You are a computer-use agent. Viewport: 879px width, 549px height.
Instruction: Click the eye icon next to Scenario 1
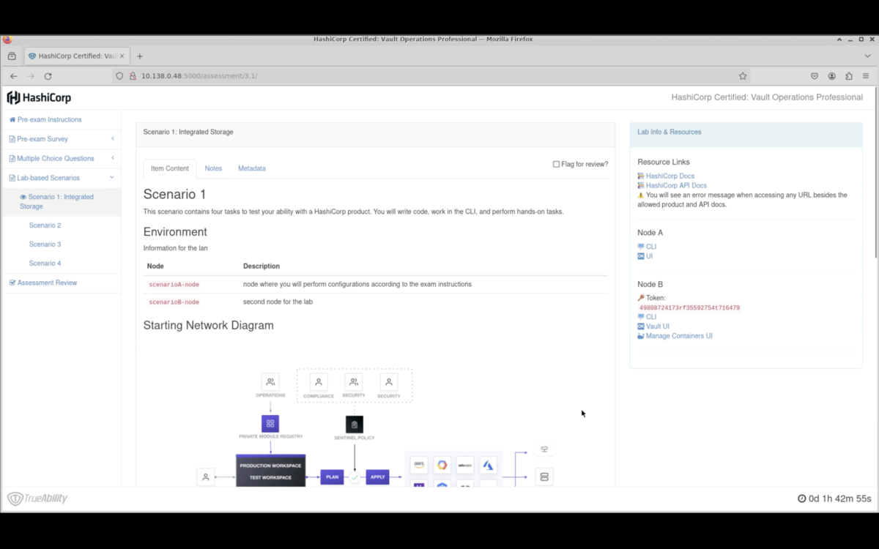[23, 196]
